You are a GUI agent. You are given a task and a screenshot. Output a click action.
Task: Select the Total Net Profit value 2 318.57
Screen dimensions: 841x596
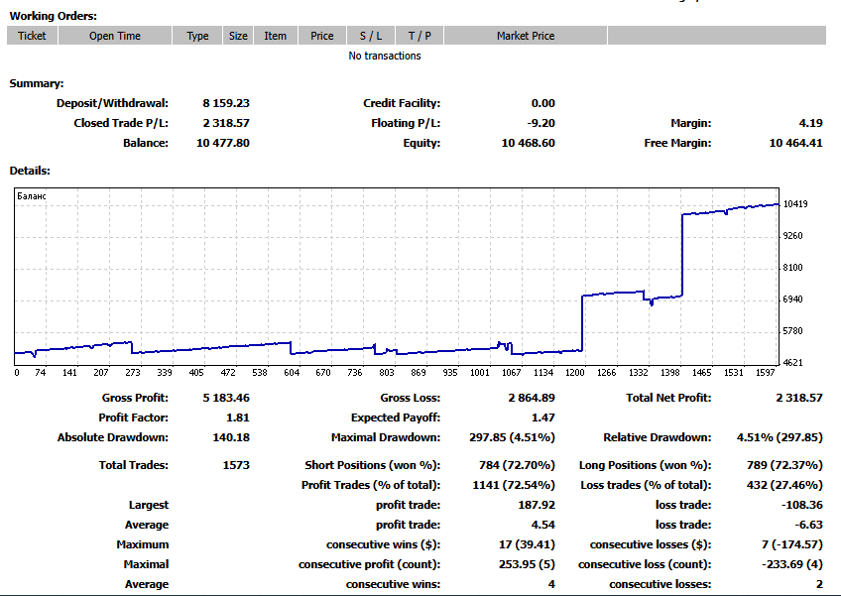799,398
